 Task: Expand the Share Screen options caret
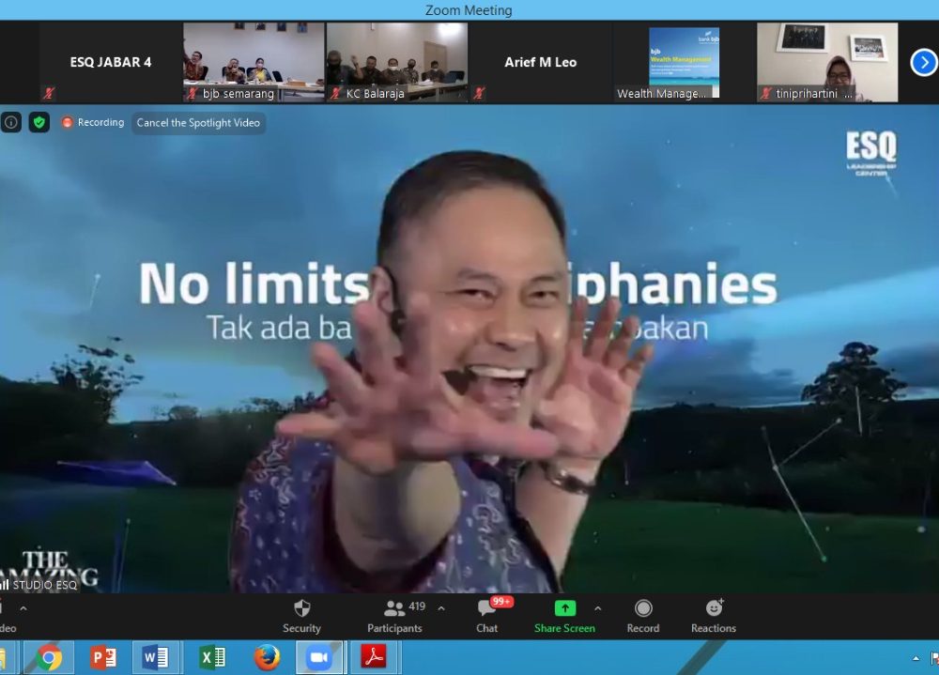click(x=597, y=608)
